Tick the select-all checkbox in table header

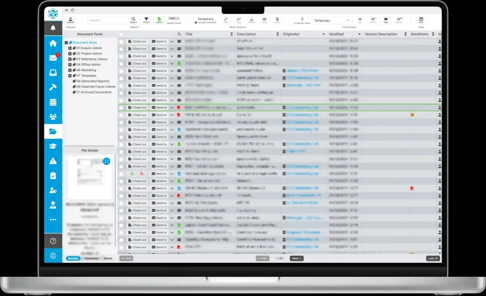(x=121, y=34)
